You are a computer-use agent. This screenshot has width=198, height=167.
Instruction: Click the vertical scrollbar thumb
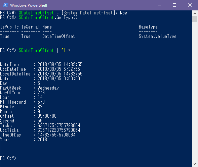(195, 19)
